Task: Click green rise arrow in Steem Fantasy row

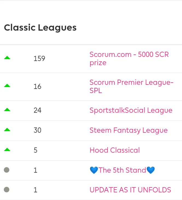Action: coord(7,130)
